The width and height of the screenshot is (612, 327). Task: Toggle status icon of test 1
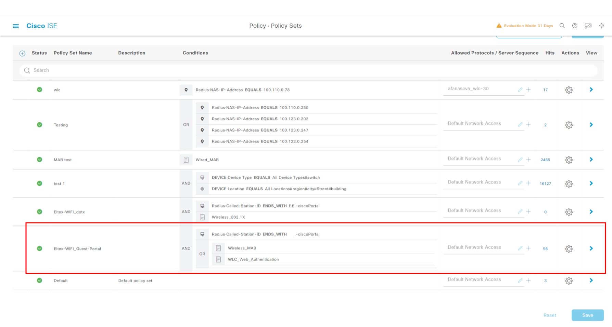pos(40,183)
